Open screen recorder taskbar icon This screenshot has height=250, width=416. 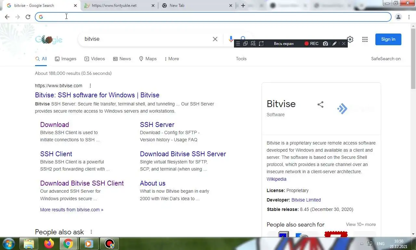pyautogui.click(x=110, y=243)
